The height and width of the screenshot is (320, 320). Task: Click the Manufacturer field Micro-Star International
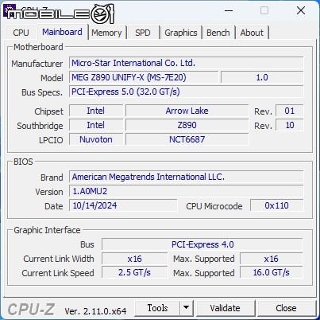click(x=187, y=63)
